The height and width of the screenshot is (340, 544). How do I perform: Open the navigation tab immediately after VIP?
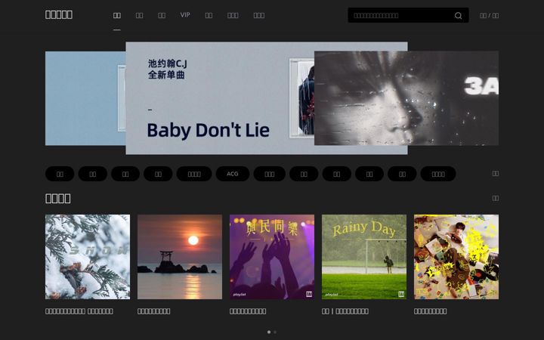(x=209, y=15)
